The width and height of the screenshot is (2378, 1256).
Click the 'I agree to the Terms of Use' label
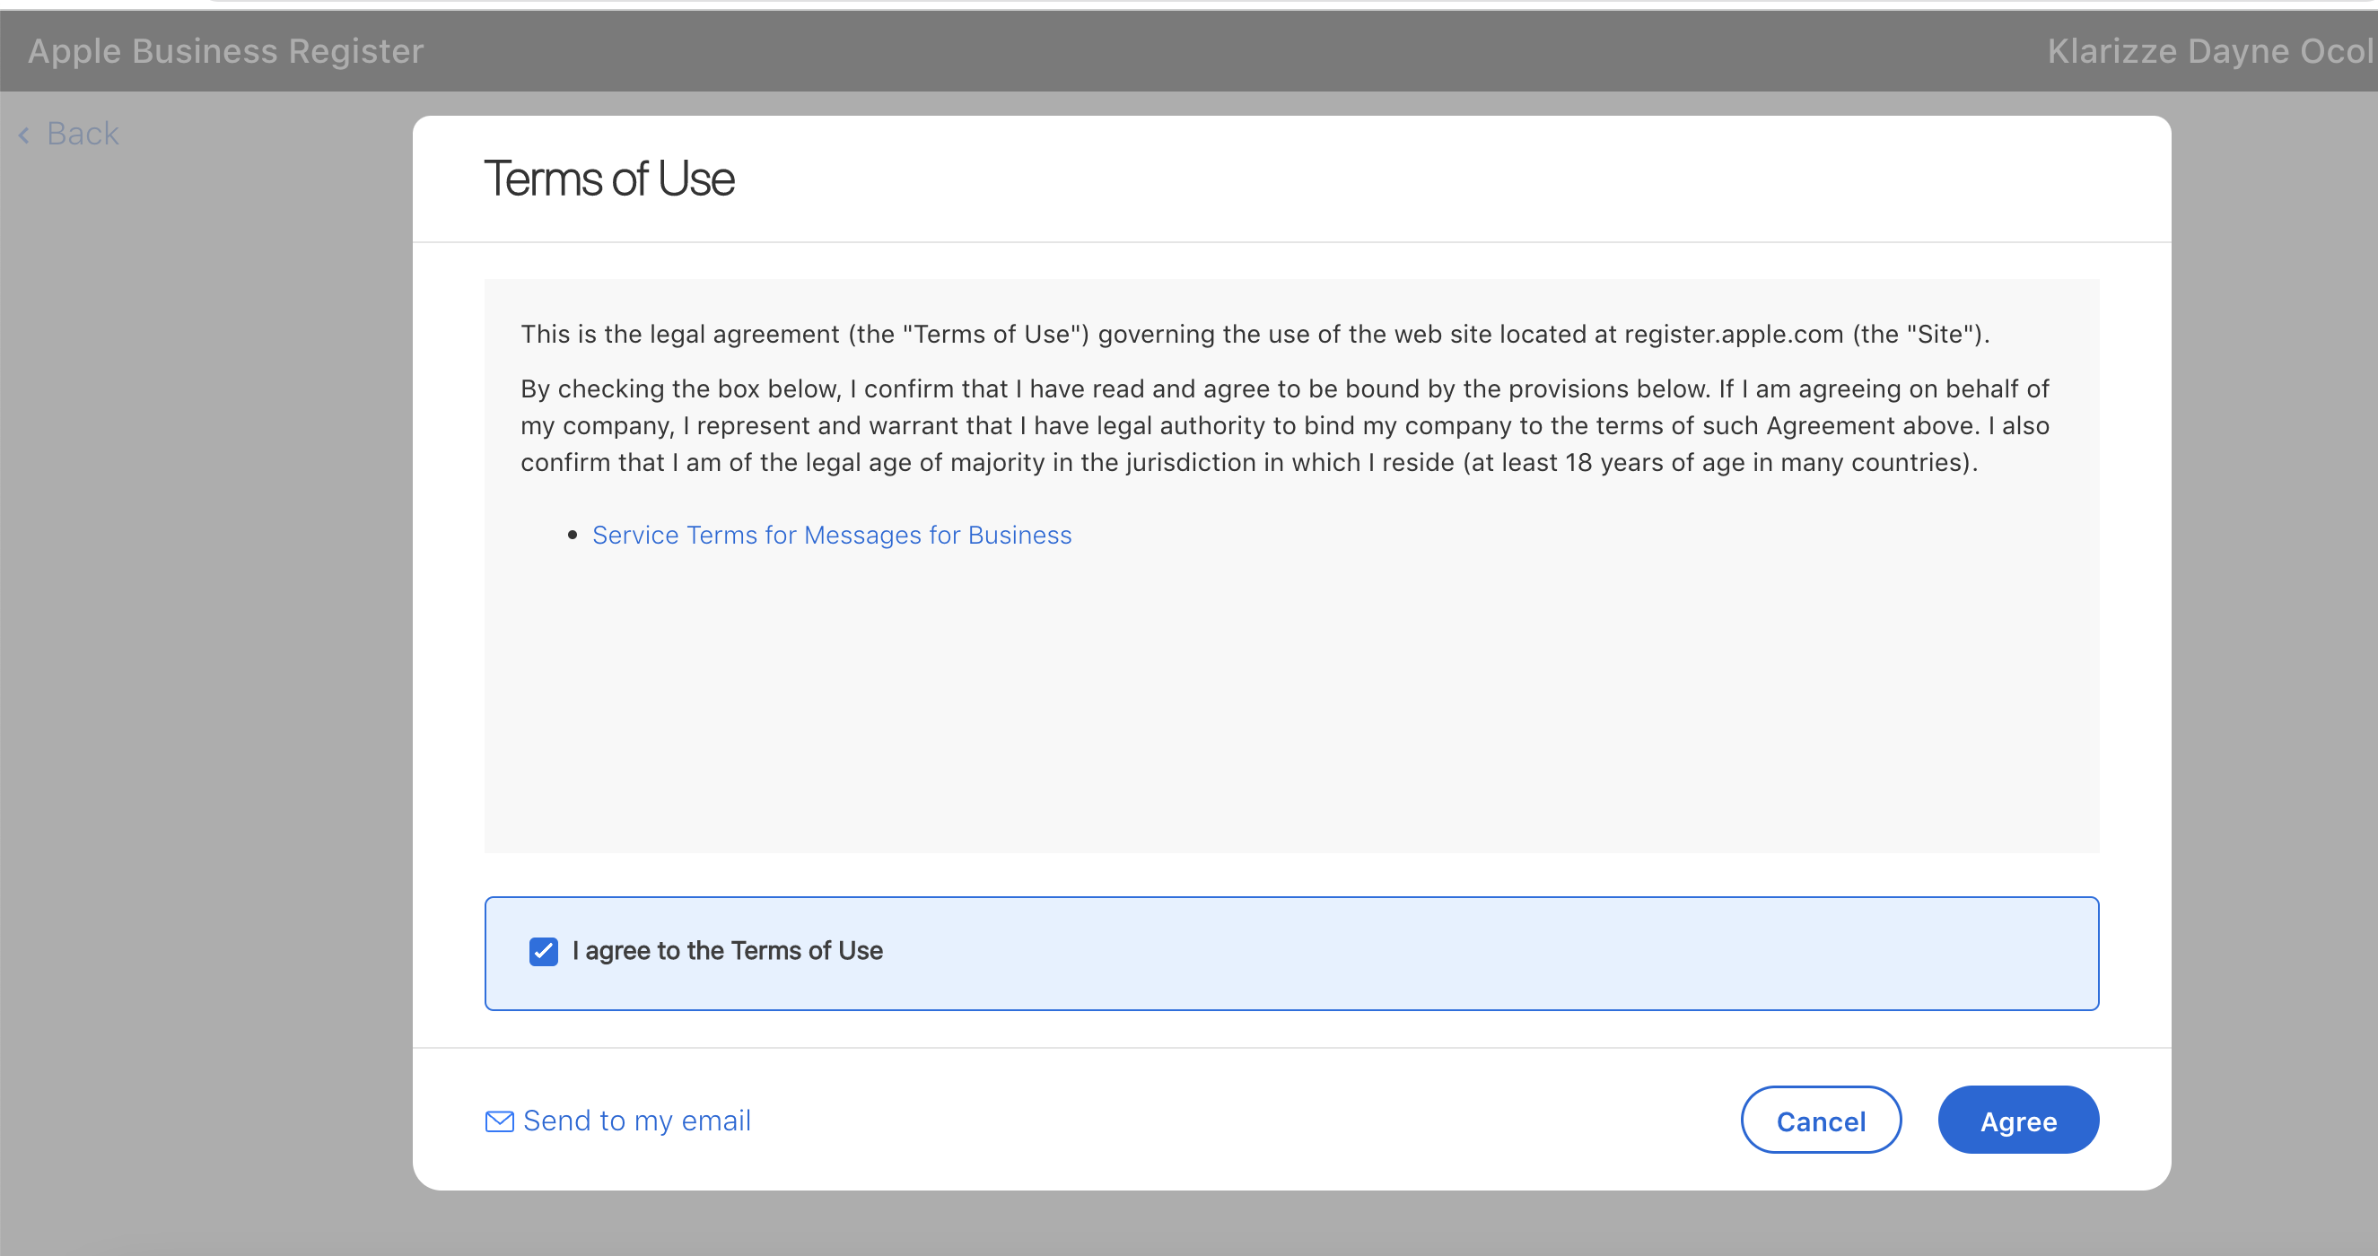[x=728, y=951]
